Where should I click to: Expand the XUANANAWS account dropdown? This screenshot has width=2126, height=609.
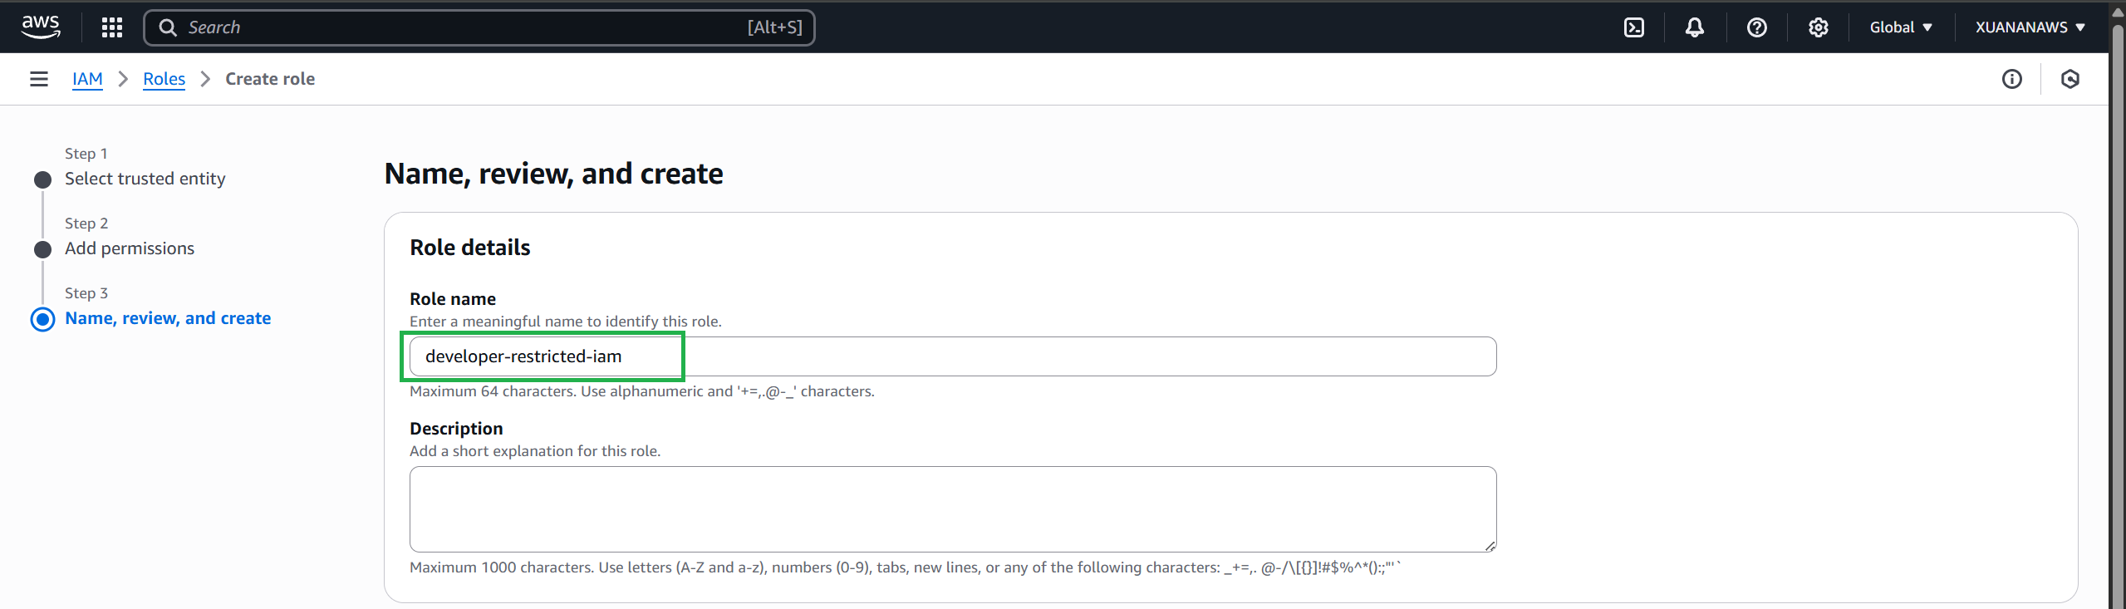coord(2029,27)
